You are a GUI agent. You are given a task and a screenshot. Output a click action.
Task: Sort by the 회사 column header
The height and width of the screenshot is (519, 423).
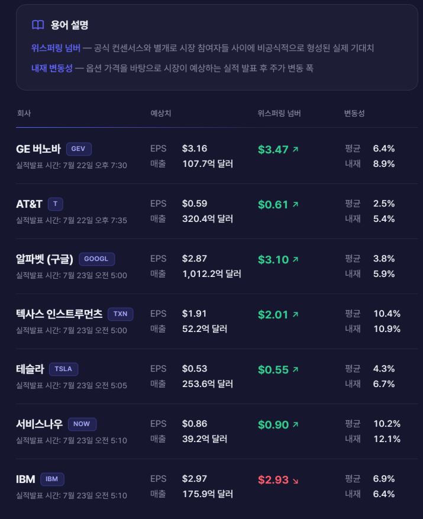[x=24, y=113]
